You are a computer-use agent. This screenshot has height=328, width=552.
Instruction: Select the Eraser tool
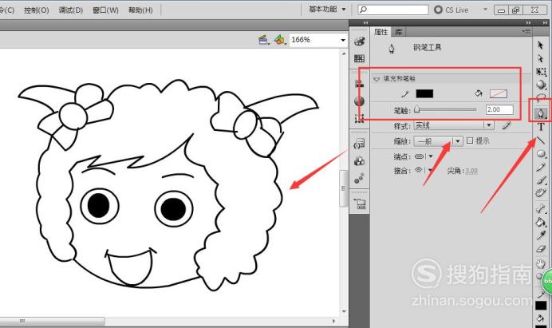coord(541,249)
